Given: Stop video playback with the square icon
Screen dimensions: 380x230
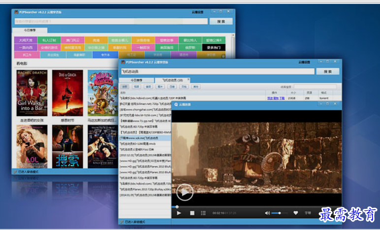Looking at the screenshot, I should tap(191, 213).
